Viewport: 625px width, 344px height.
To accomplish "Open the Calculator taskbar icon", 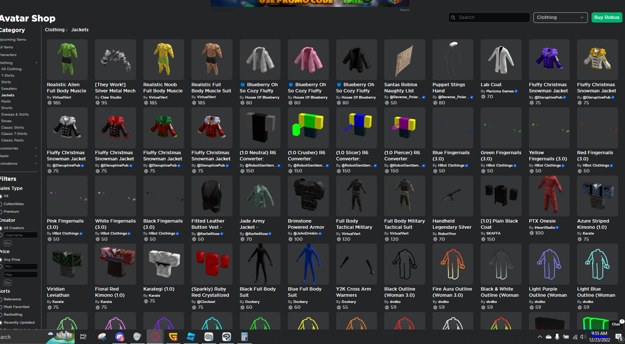I will pos(244,337).
